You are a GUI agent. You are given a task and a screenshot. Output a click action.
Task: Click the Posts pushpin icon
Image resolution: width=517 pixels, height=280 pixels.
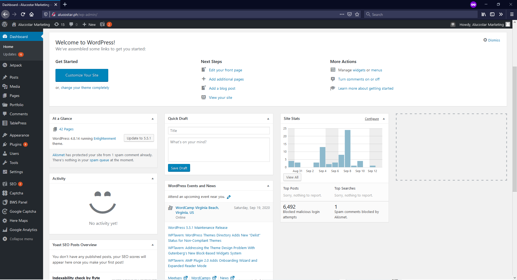pyautogui.click(x=5, y=77)
